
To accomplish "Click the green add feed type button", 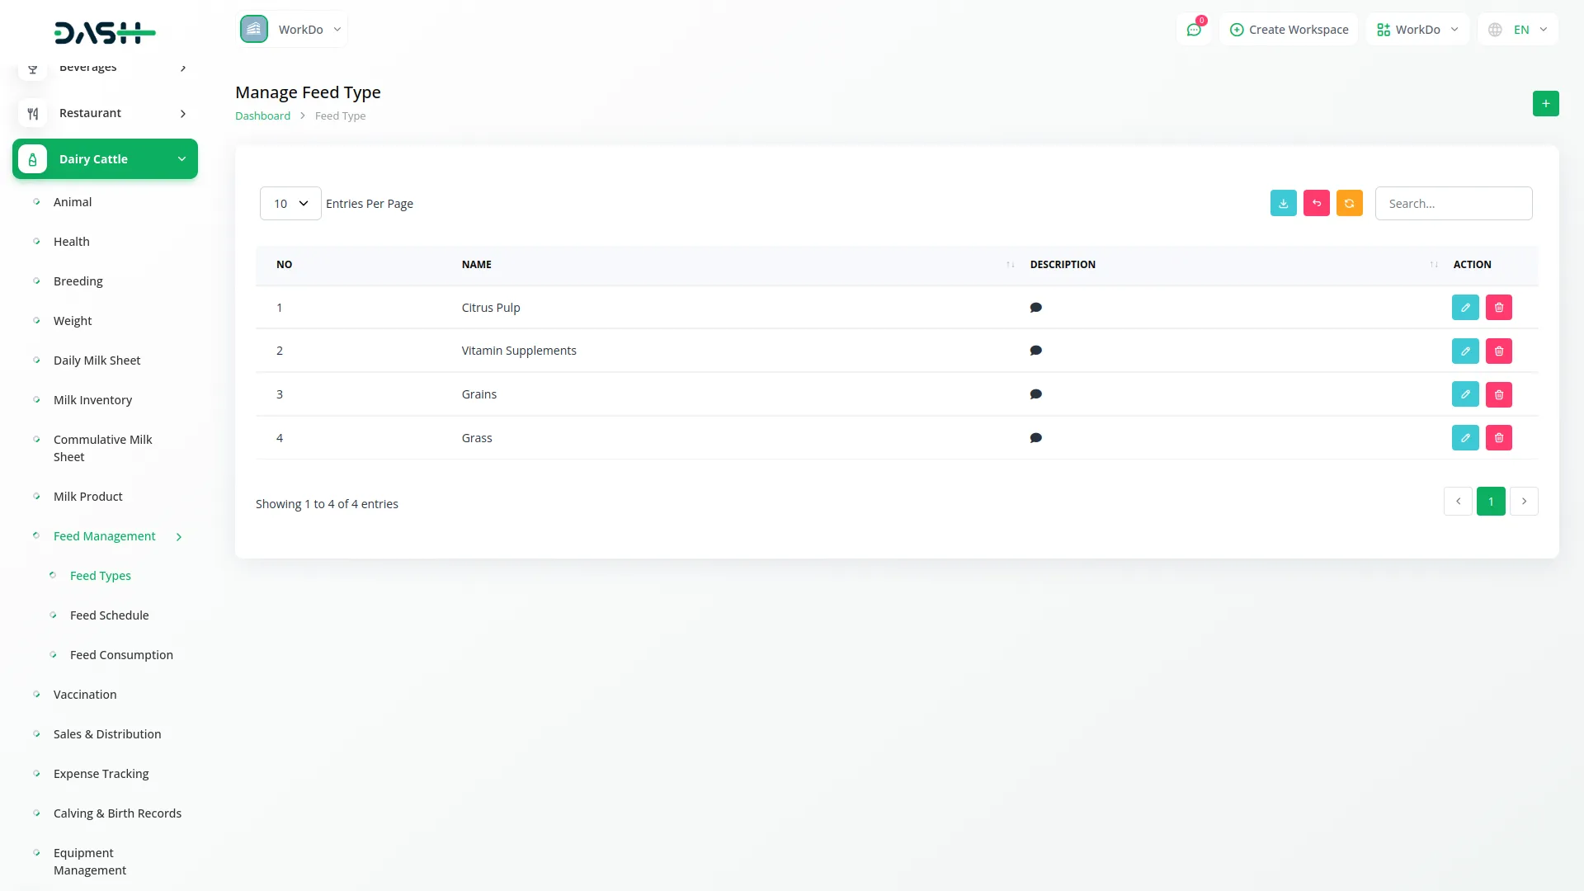I will pyautogui.click(x=1545, y=104).
